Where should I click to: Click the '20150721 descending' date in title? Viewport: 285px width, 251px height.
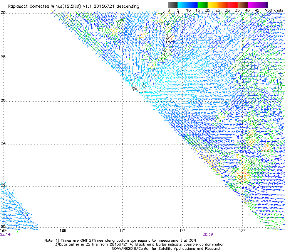pos(116,7)
